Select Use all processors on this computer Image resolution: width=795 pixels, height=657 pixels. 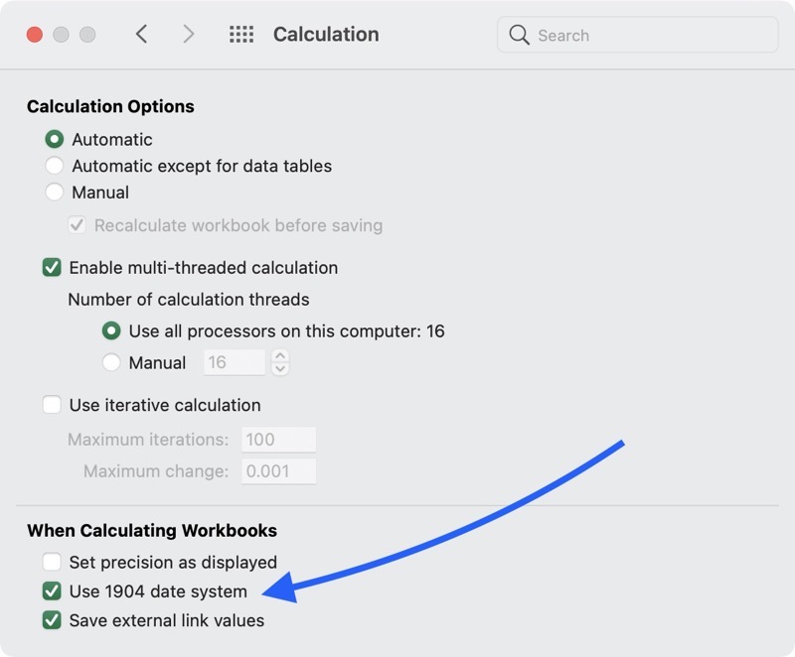(x=112, y=330)
